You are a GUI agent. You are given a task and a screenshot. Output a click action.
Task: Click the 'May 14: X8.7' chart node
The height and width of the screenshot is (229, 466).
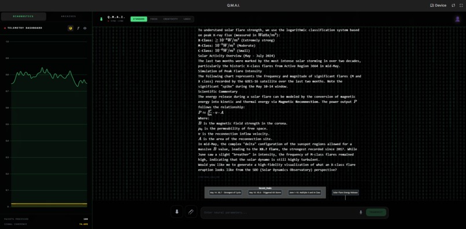225,193
